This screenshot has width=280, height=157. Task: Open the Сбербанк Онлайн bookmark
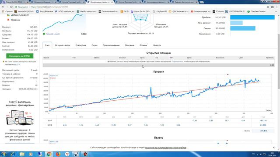click(256, 11)
